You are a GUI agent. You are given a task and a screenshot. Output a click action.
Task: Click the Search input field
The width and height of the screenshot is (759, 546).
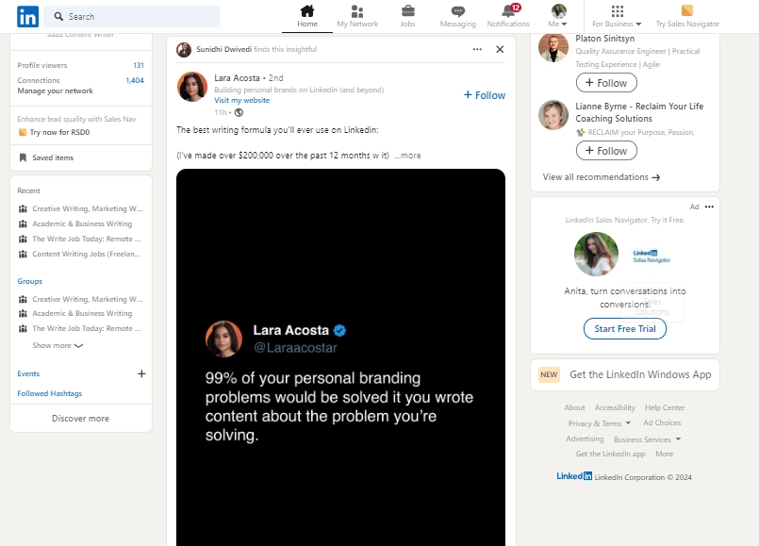pos(131,16)
